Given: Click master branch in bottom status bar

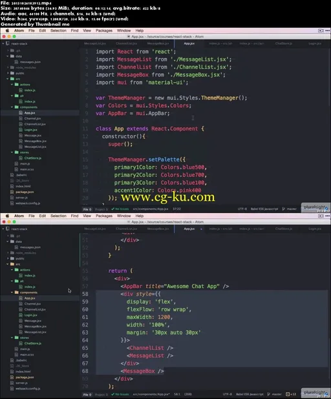Looking at the screenshot, I should pyautogui.click(x=277, y=394).
